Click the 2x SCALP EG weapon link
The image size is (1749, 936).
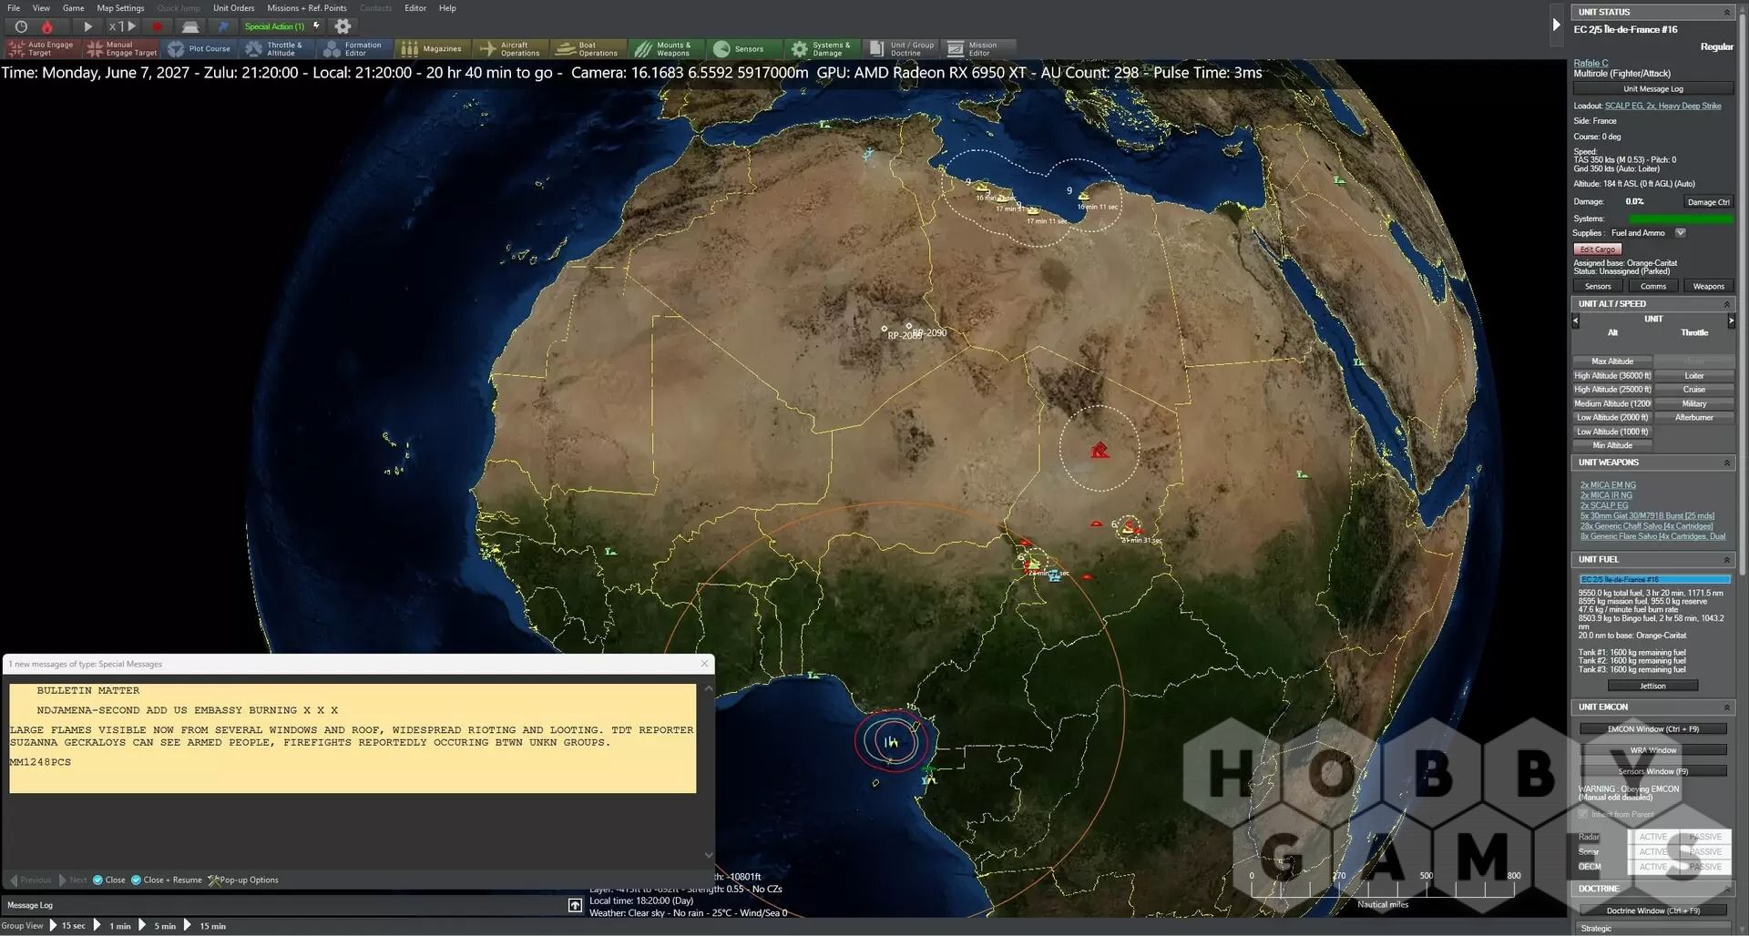(x=1603, y=505)
